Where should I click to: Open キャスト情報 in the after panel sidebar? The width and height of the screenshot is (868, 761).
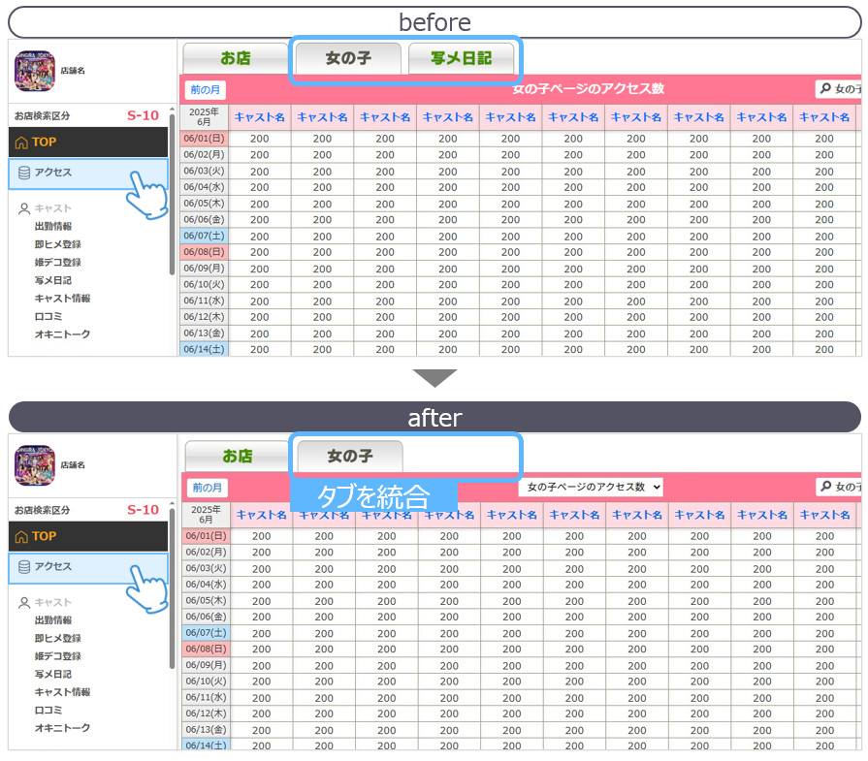pyautogui.click(x=62, y=692)
